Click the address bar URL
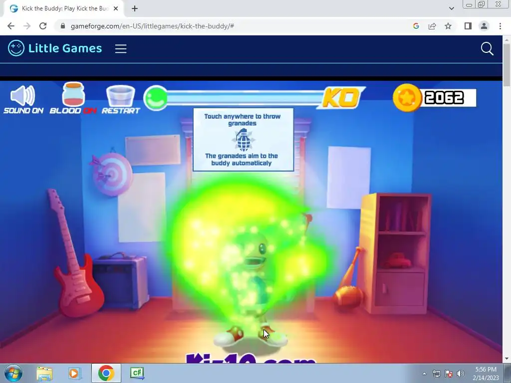Image resolution: width=511 pixels, height=383 pixels. point(152,26)
